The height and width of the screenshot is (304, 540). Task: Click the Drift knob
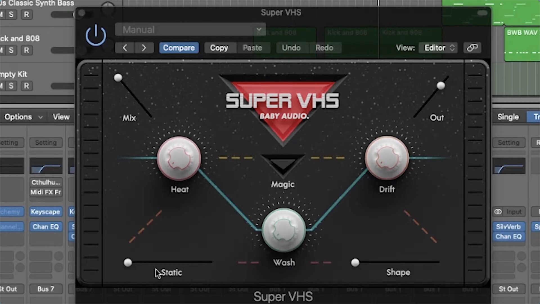tap(387, 158)
